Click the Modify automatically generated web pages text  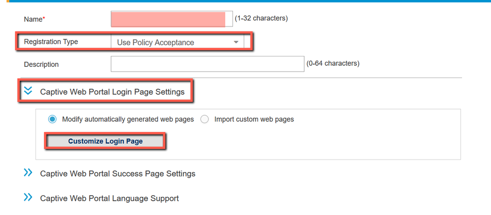pyautogui.click(x=128, y=119)
